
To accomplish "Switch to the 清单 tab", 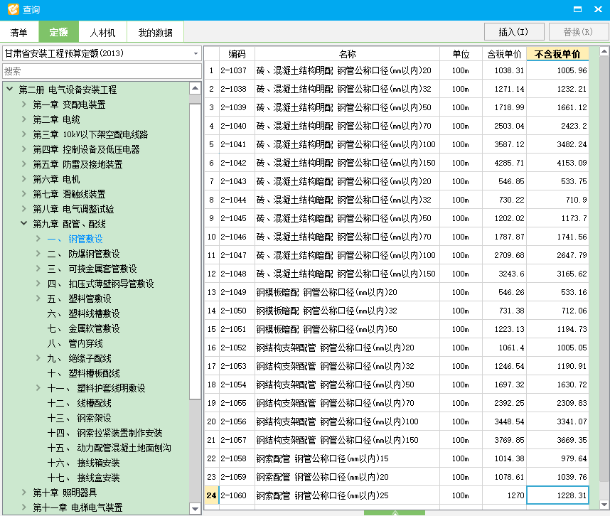I will [x=18, y=32].
